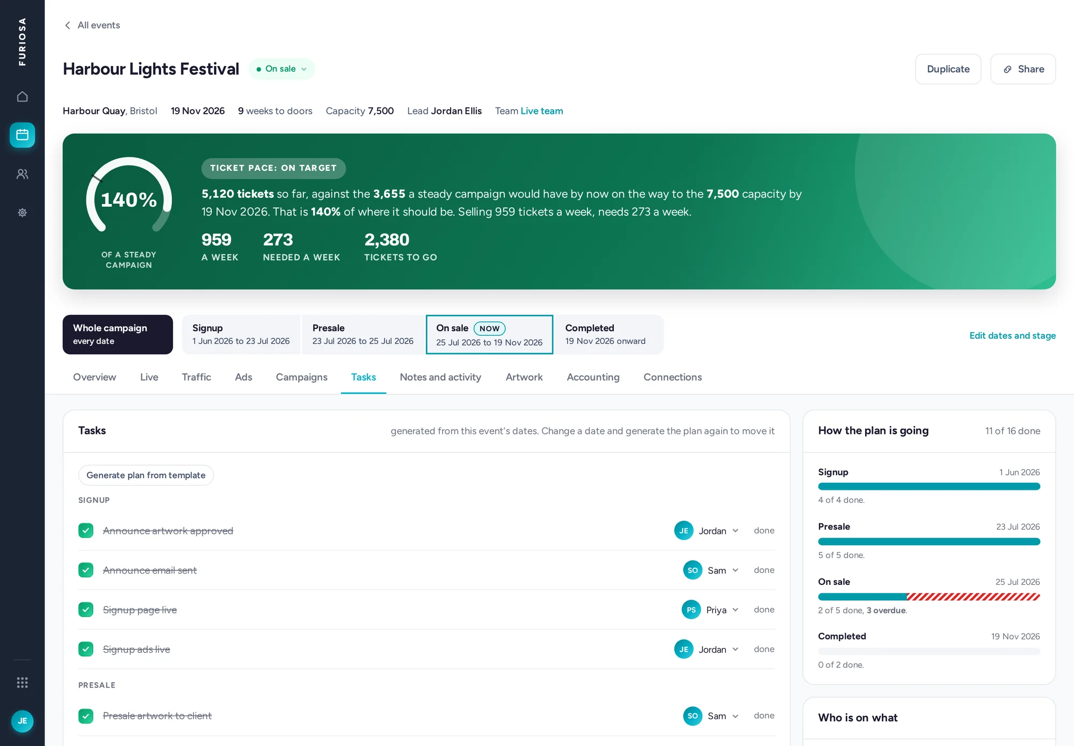Uncheck Presale artwork to client task
Viewport: 1074px width, 746px height.
(x=86, y=716)
